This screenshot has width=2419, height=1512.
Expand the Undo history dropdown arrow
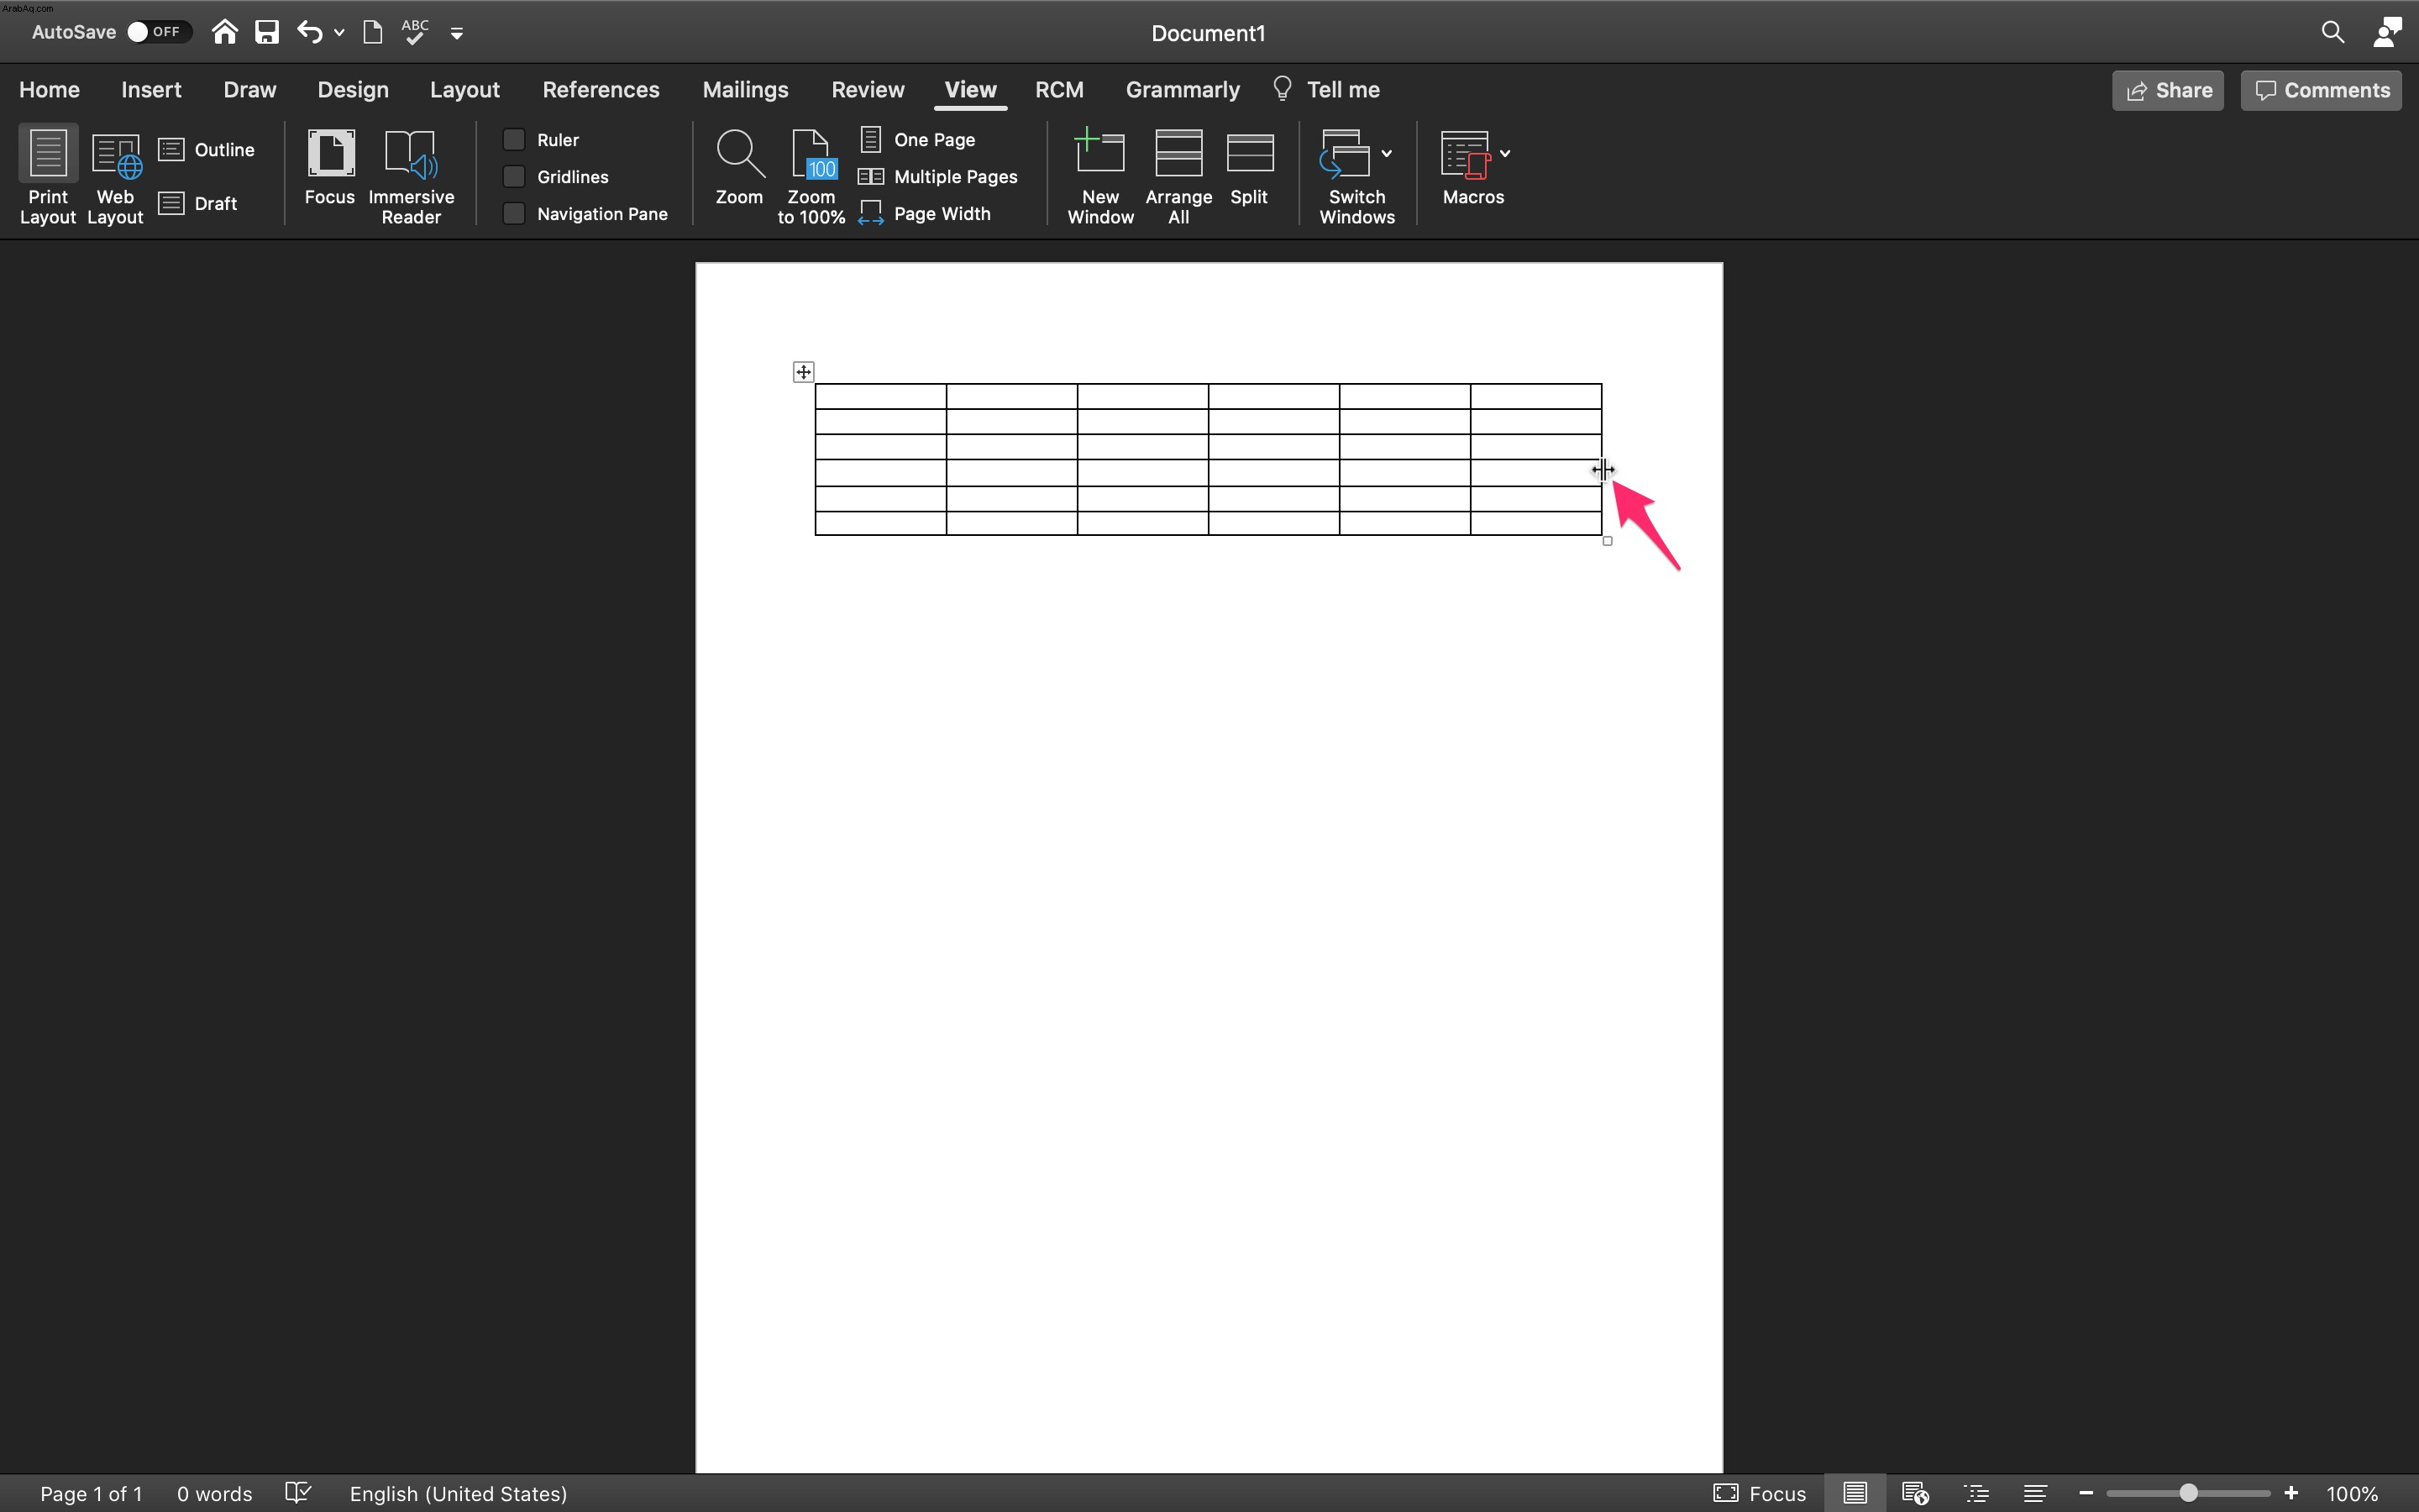340,33
